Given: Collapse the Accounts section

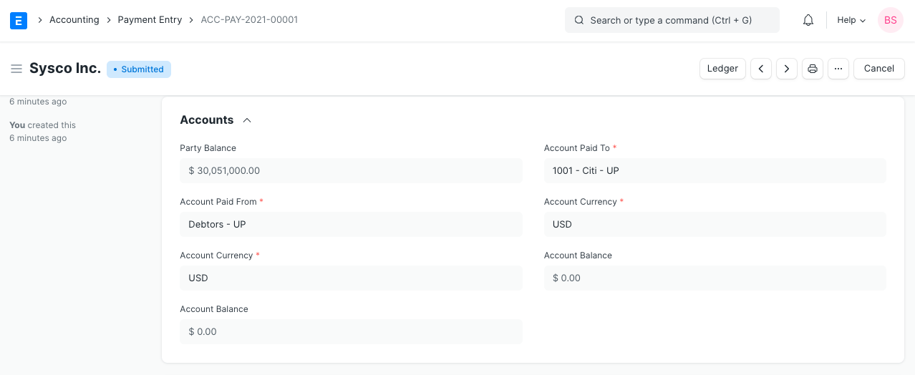Looking at the screenshot, I should (247, 120).
